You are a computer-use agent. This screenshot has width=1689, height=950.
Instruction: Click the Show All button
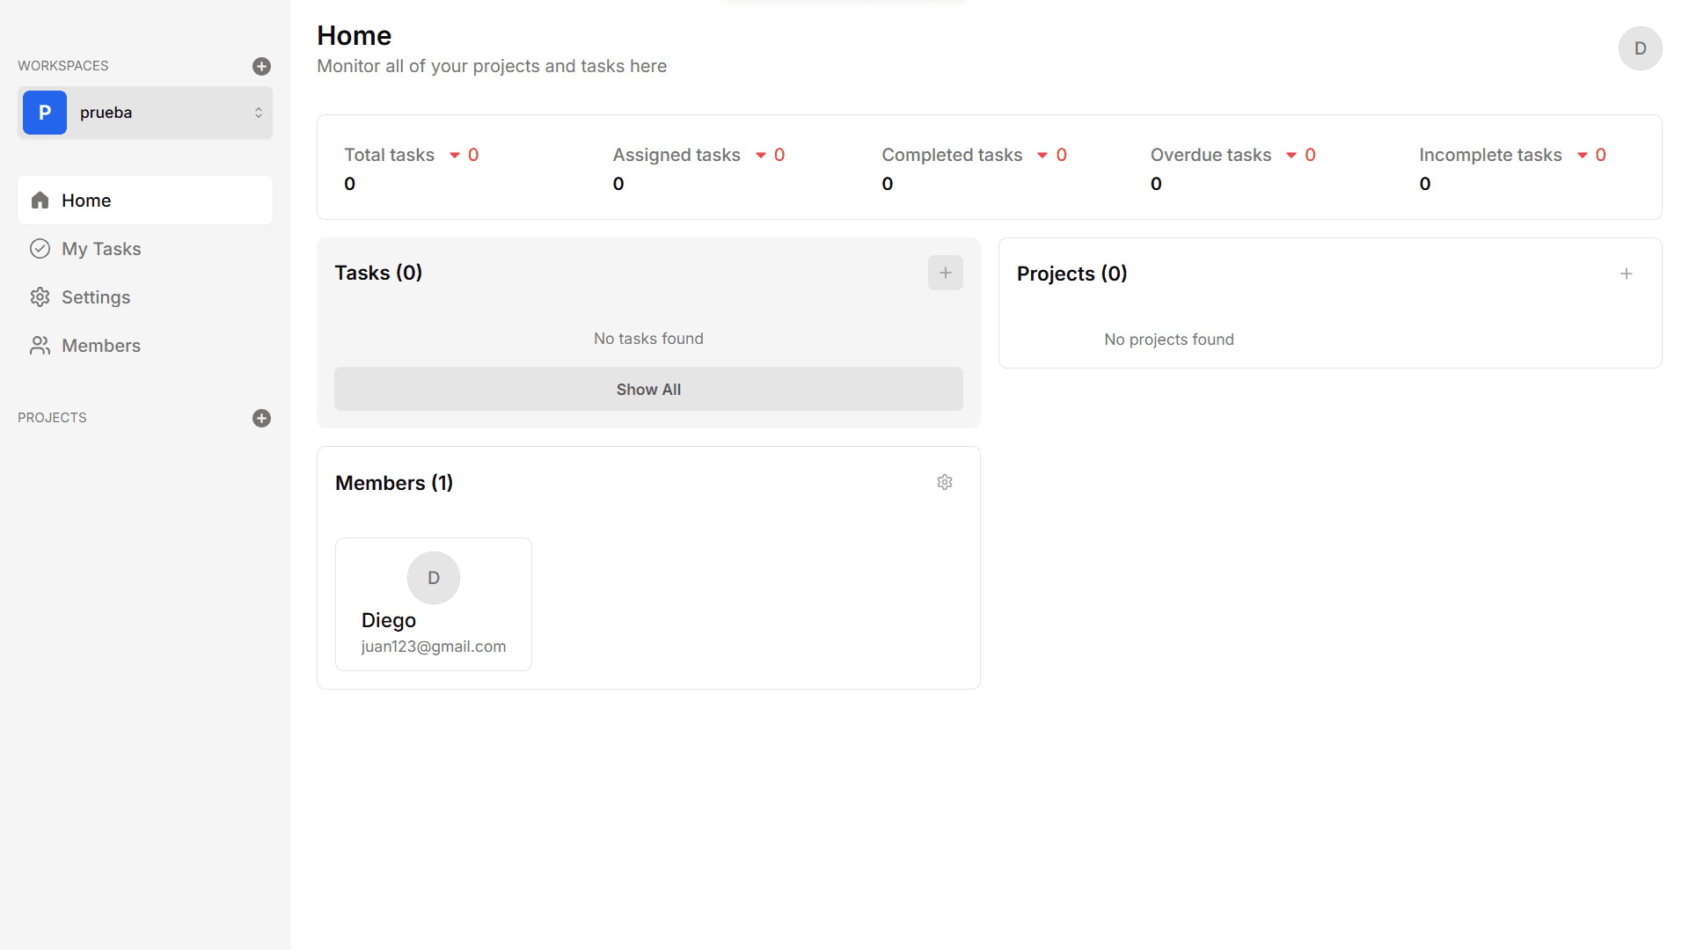coord(648,389)
